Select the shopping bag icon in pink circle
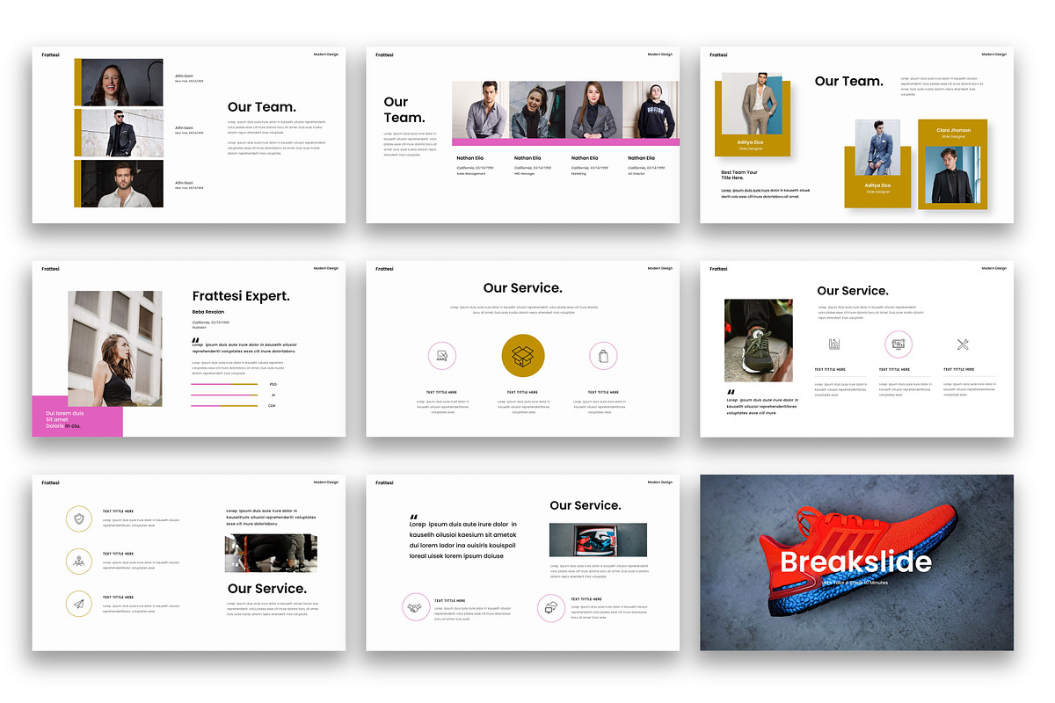 (x=603, y=356)
